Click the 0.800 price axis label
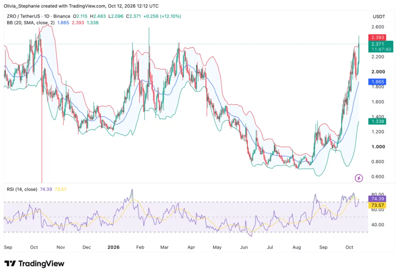Screen dimensions: 399x275 378,162
